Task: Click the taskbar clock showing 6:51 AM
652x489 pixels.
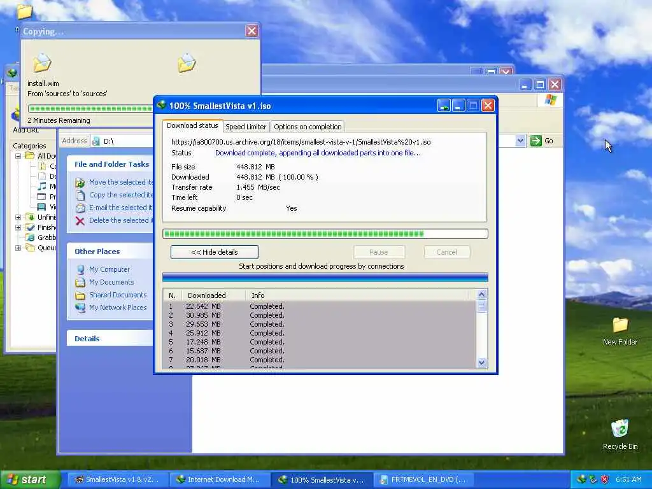Action: tap(628, 479)
